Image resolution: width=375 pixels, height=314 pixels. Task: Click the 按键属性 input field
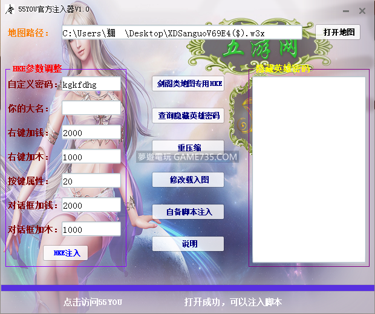click(91, 180)
